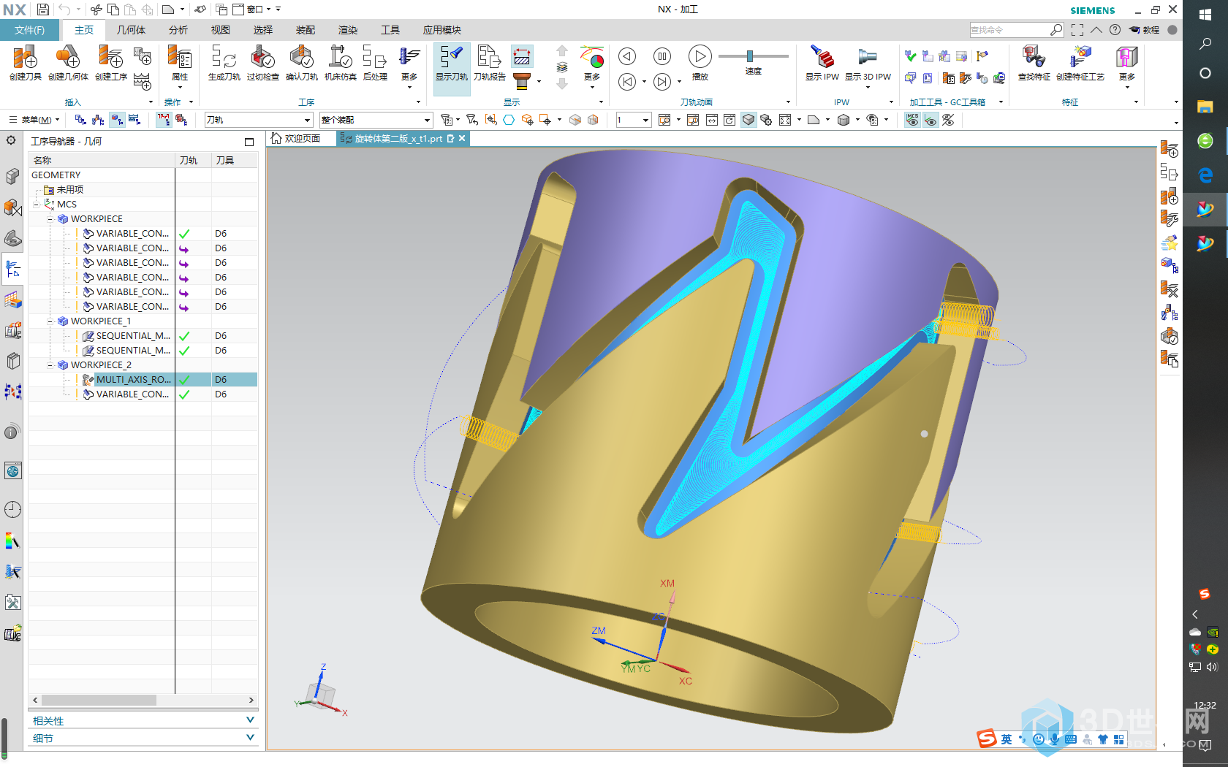Expand the Dependencies (相关性) section
This screenshot has width=1228, height=767.
[143, 721]
